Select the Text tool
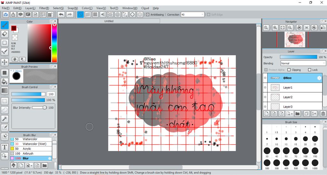 coord(4,147)
